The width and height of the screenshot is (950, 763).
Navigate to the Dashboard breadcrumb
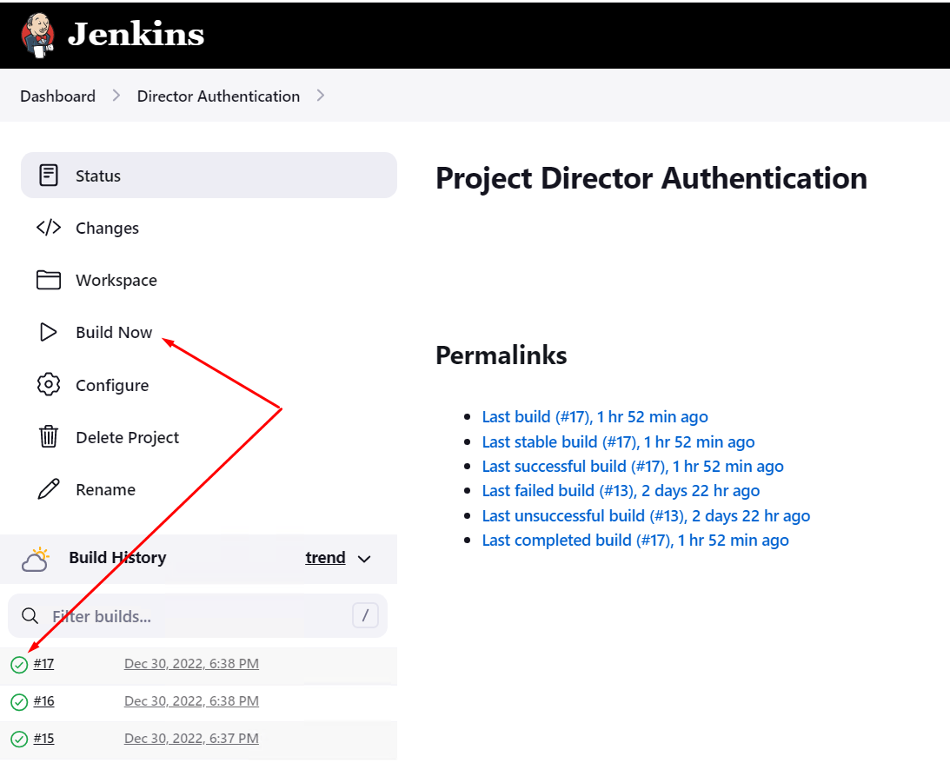57,96
